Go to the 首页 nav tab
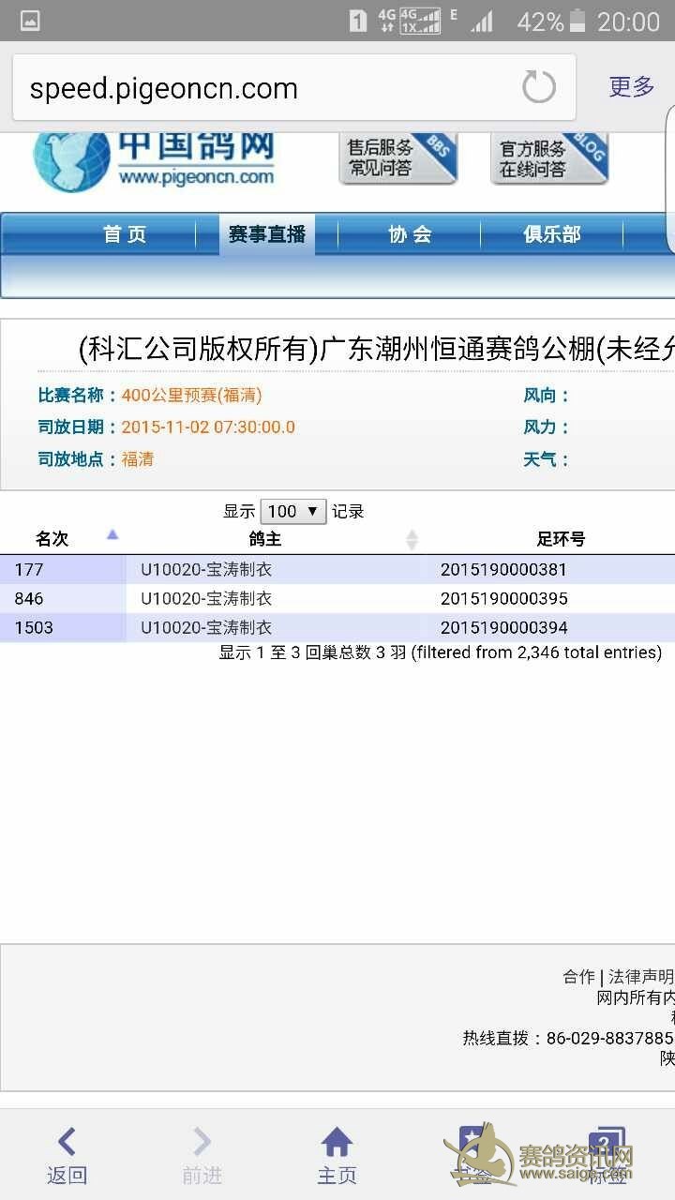Viewport: 675px width, 1200px height. point(125,234)
